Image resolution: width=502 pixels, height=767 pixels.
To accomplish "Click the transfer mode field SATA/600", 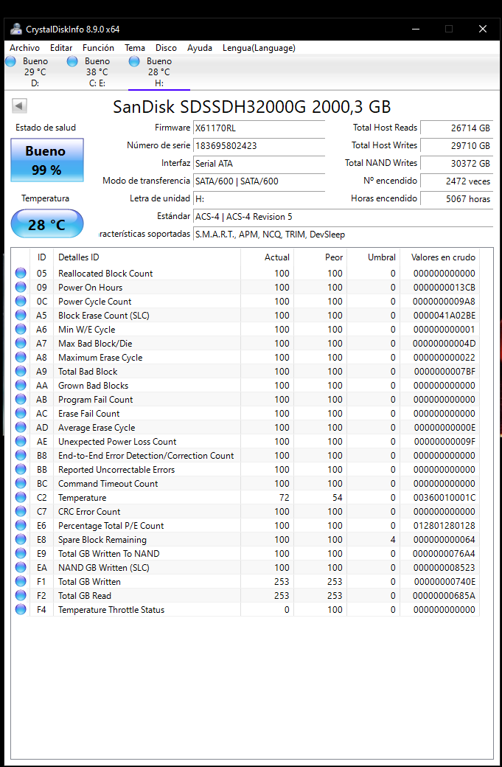I will tap(259, 181).
